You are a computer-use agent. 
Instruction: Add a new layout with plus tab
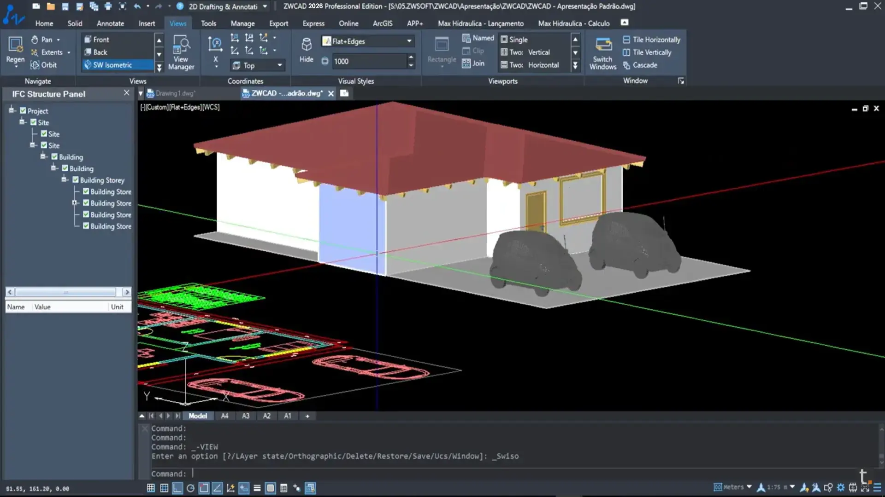coord(307,416)
